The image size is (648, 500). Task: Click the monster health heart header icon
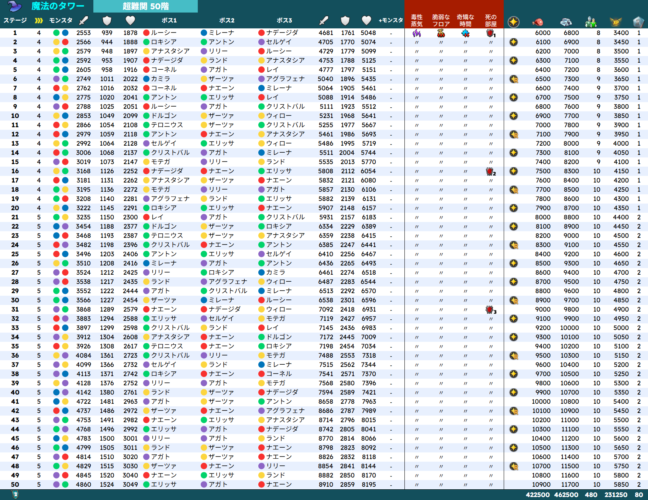tap(130, 21)
